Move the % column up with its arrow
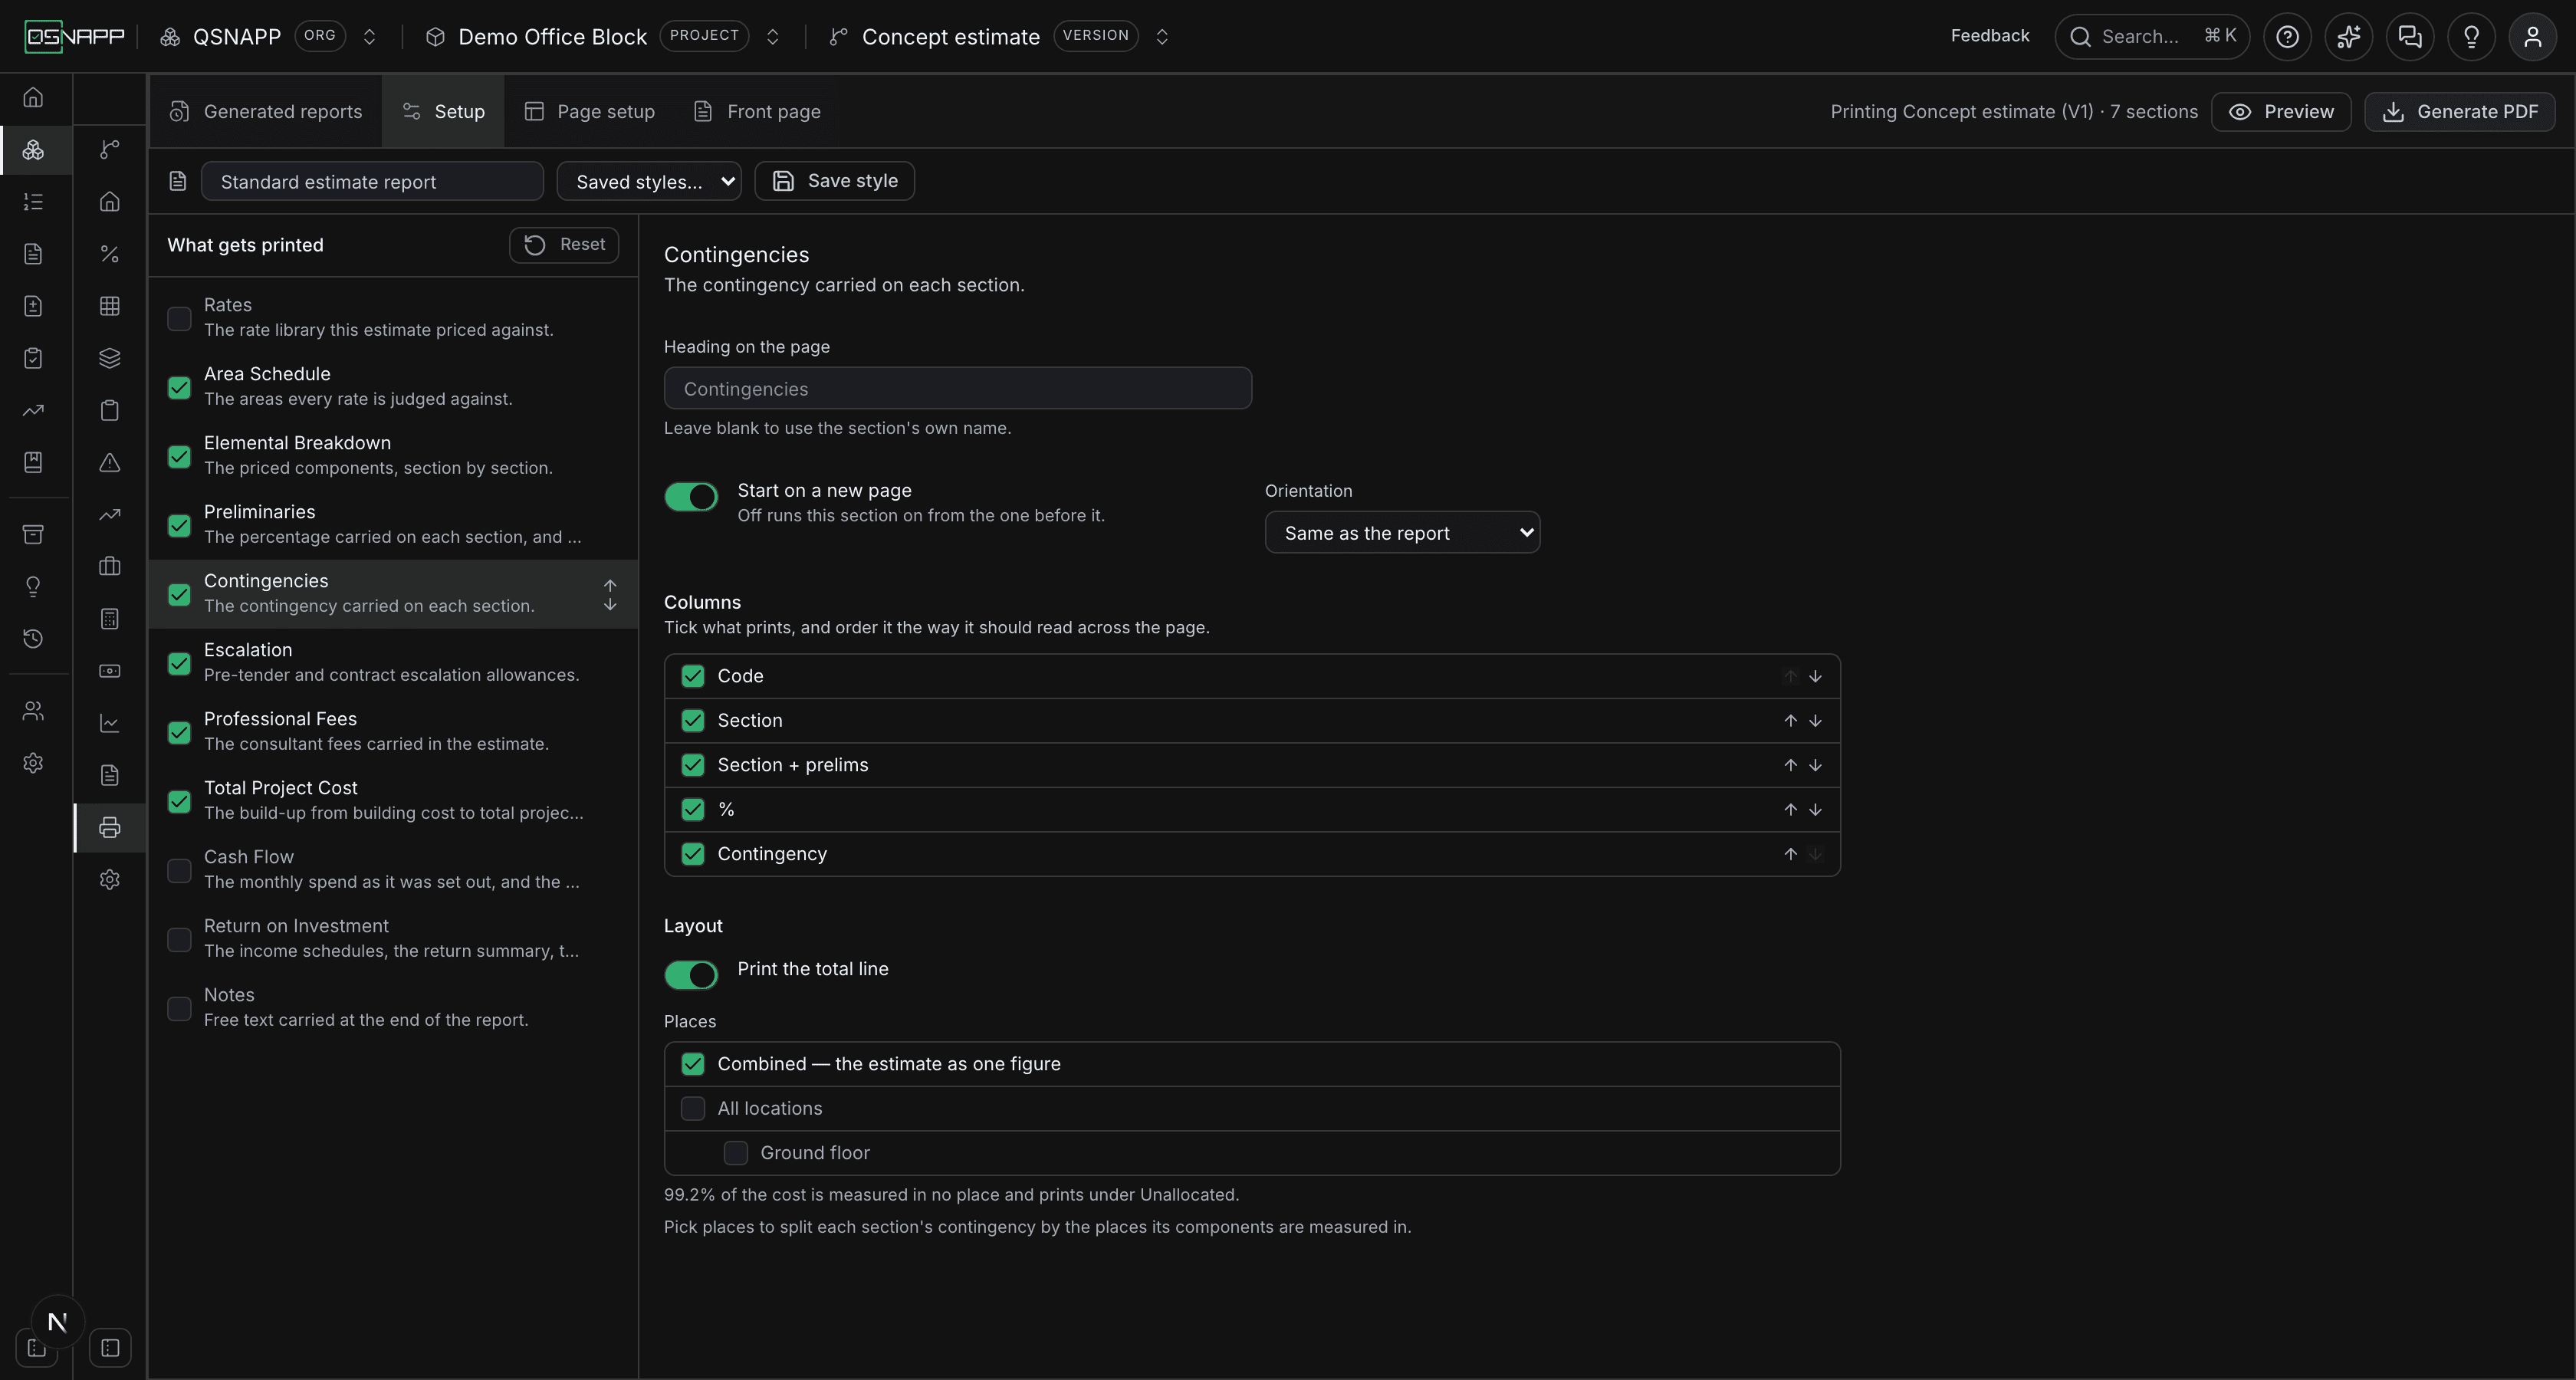 pos(1790,810)
